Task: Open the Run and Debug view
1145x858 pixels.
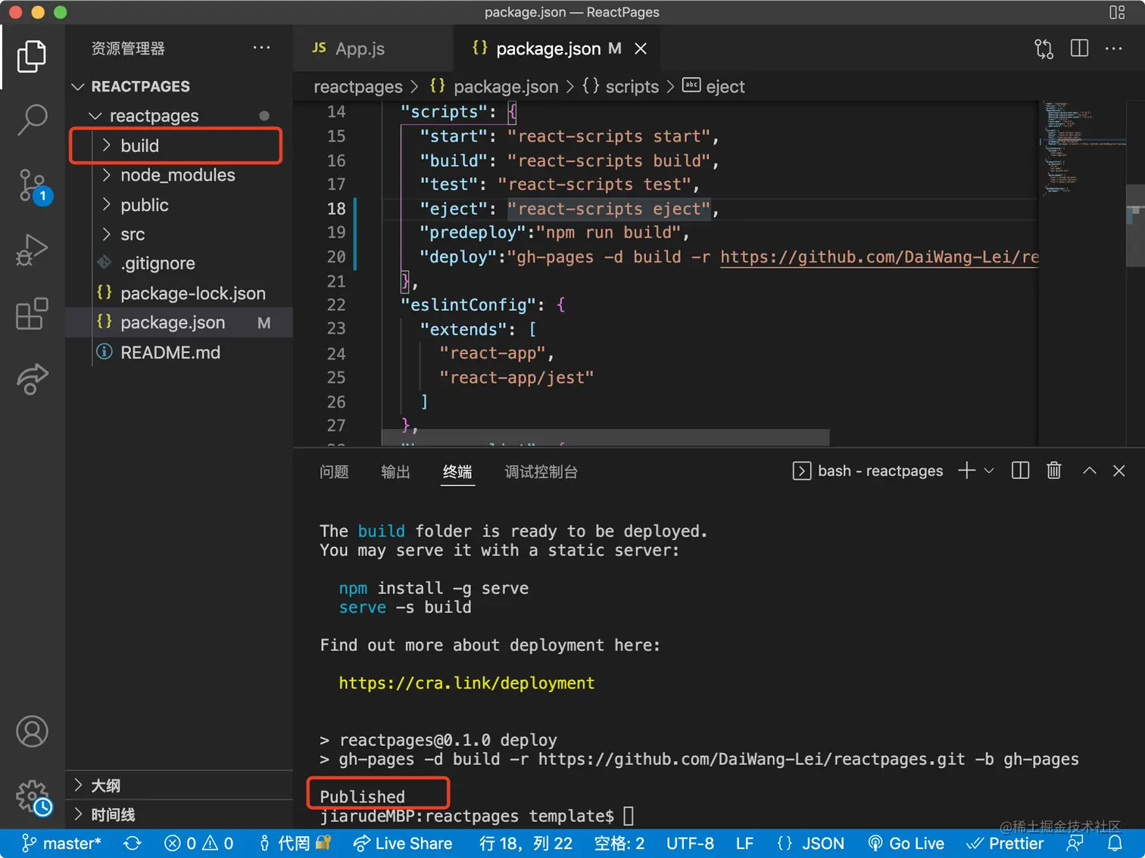Action: pos(32,250)
